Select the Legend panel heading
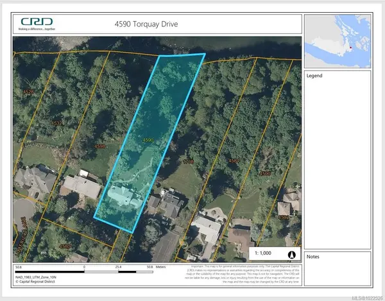The height and width of the screenshot is (301, 385). [x=316, y=76]
